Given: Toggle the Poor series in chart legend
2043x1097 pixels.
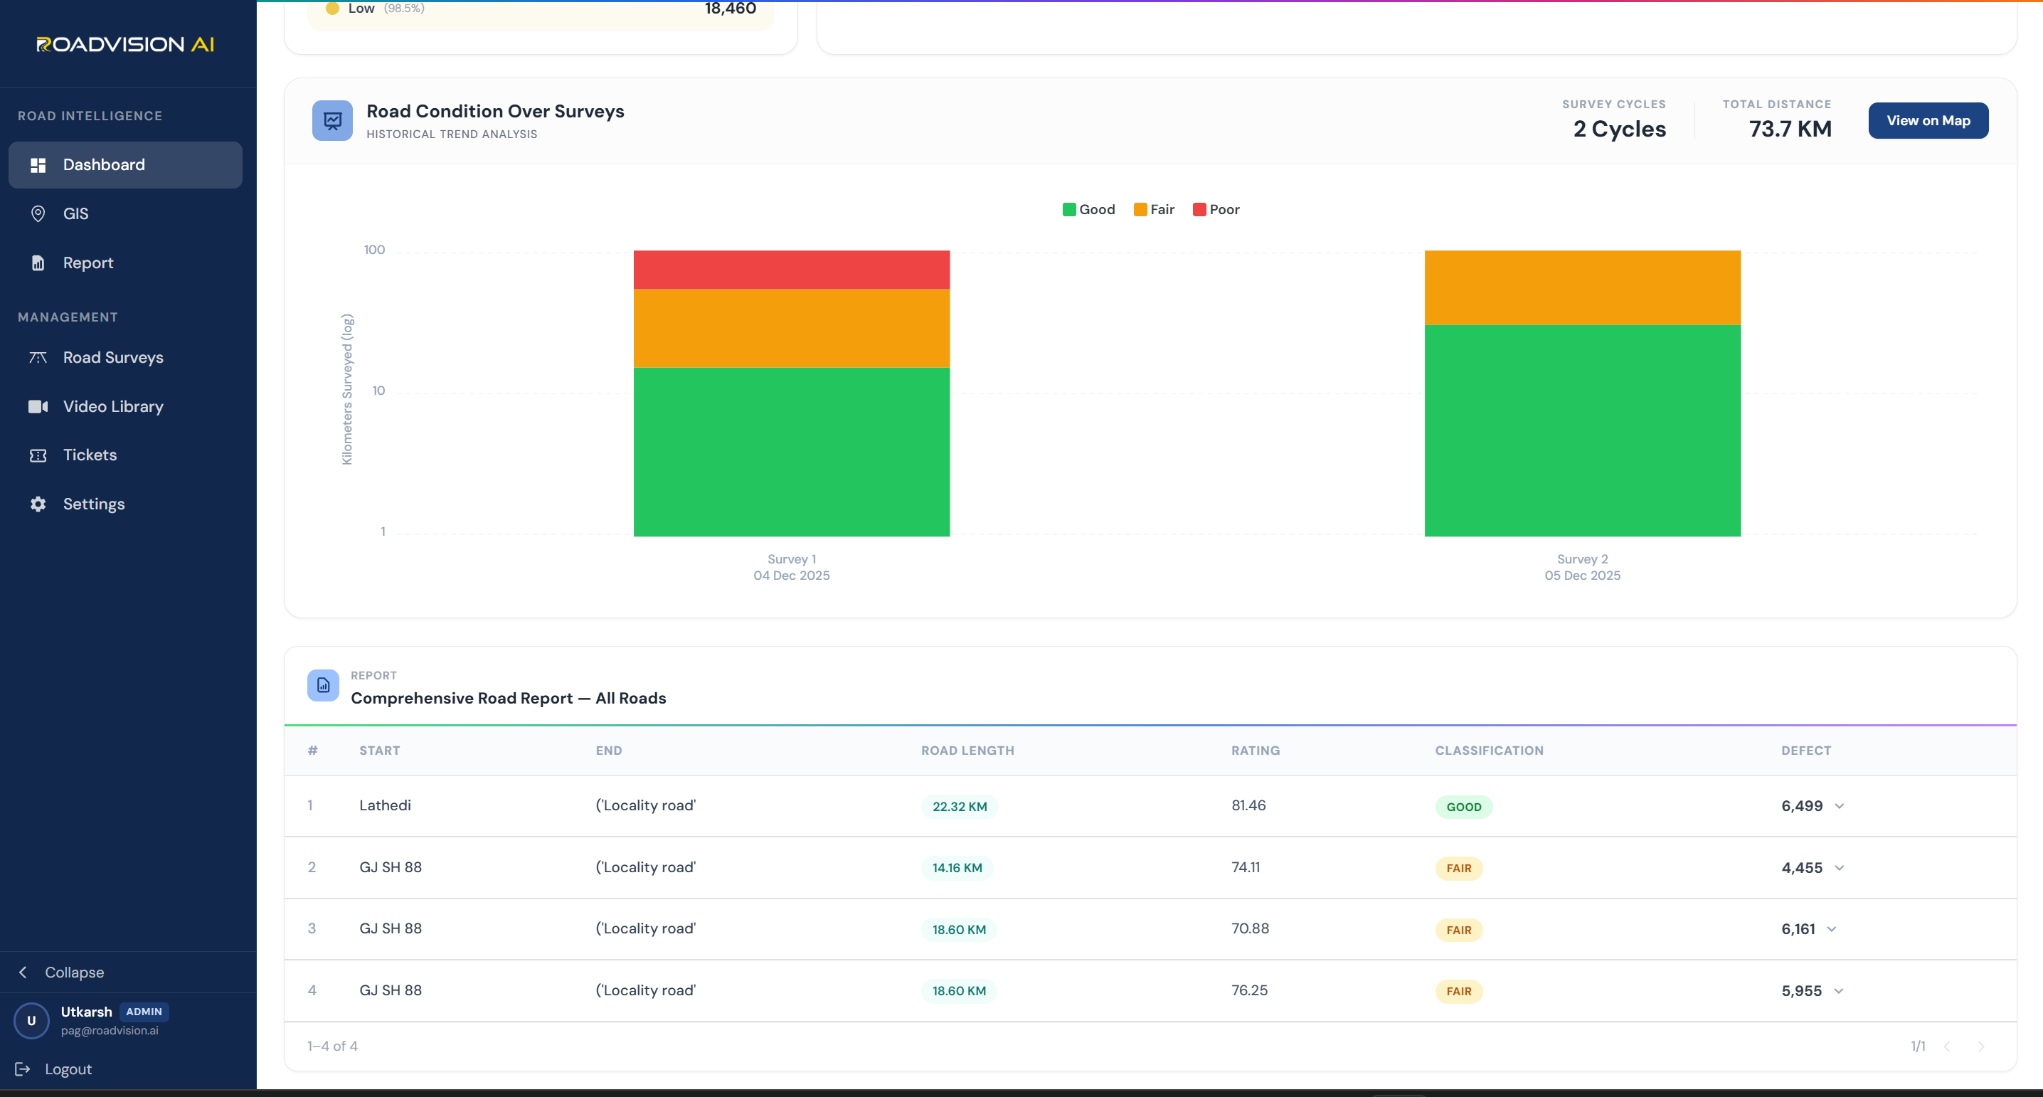Looking at the screenshot, I should pyautogui.click(x=1216, y=209).
